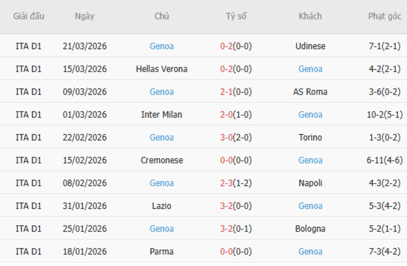Click the Torino team name
407x266 pixels.
pos(310,138)
